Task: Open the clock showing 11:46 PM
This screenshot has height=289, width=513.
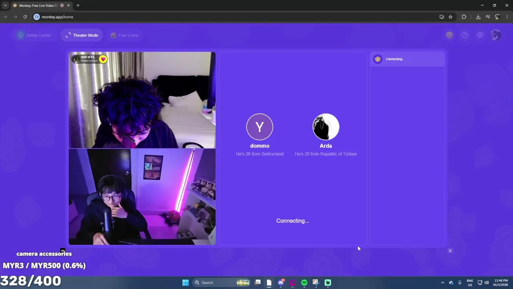Action: [x=501, y=283]
